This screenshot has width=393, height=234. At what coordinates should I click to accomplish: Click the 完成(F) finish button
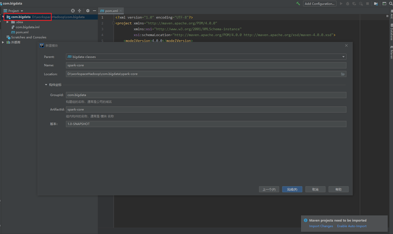click(292, 189)
